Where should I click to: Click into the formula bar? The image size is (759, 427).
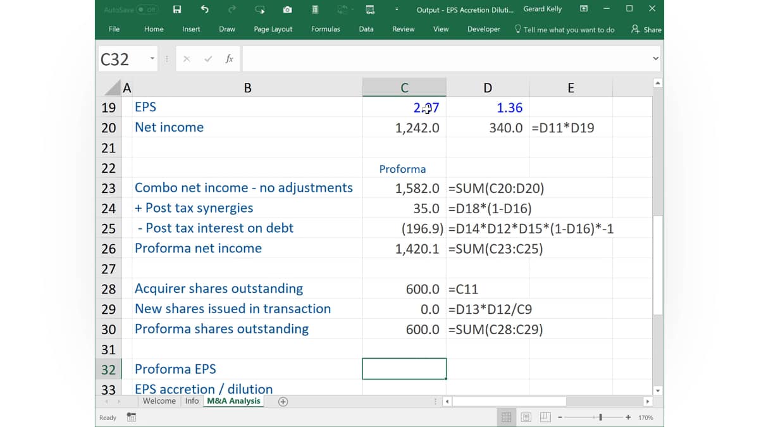click(445, 59)
